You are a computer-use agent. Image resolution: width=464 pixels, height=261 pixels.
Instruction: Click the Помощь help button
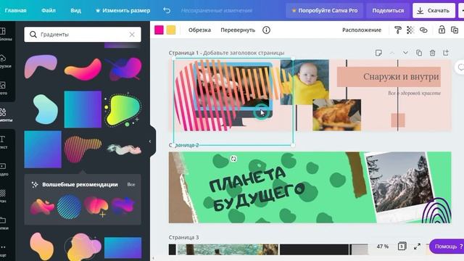[447, 246]
